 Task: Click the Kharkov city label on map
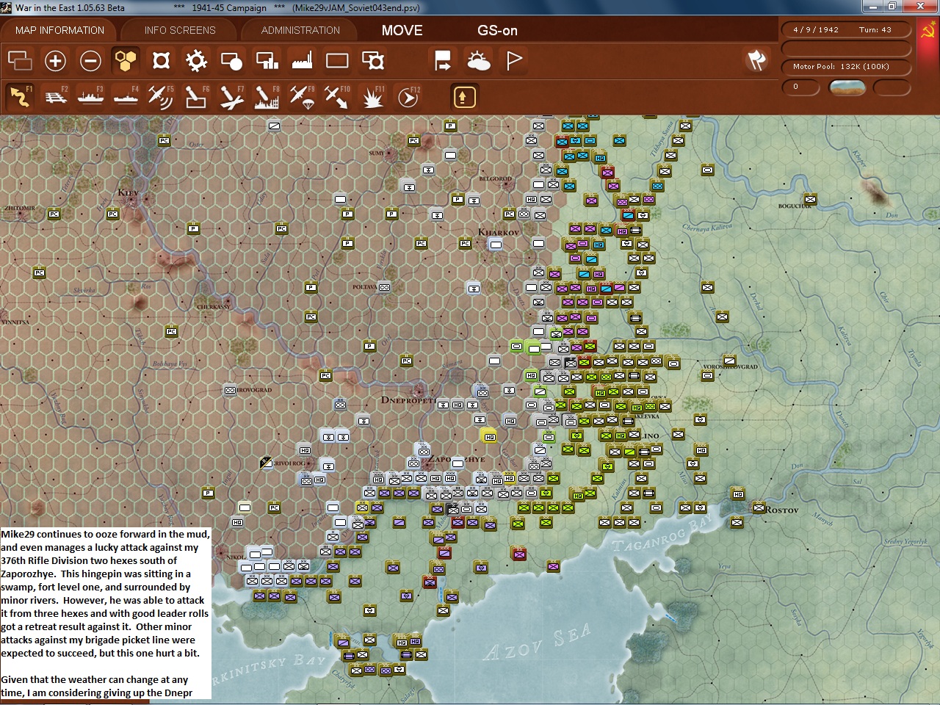[499, 232]
